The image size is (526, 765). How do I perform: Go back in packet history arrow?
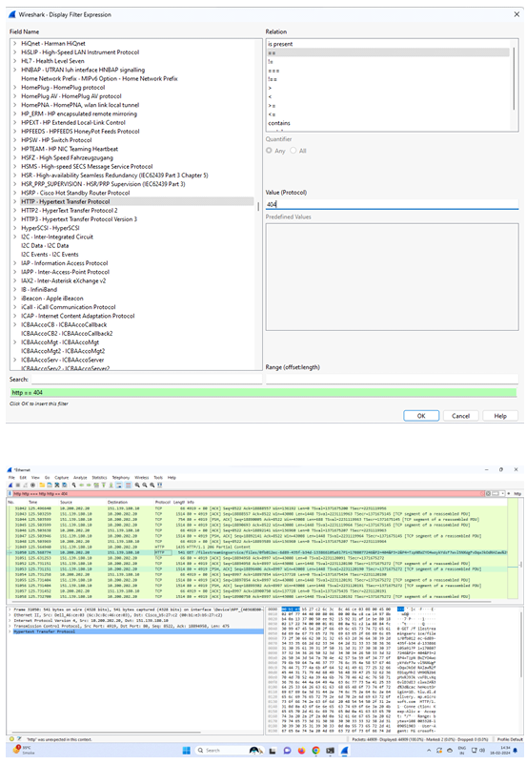click(x=81, y=486)
